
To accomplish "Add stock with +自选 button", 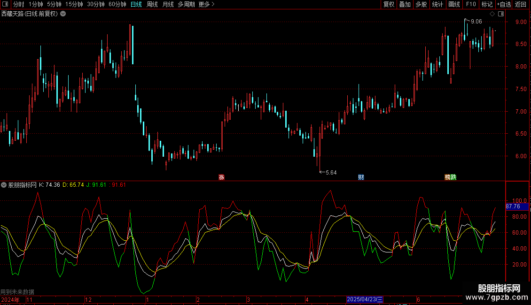I will 504,4.
